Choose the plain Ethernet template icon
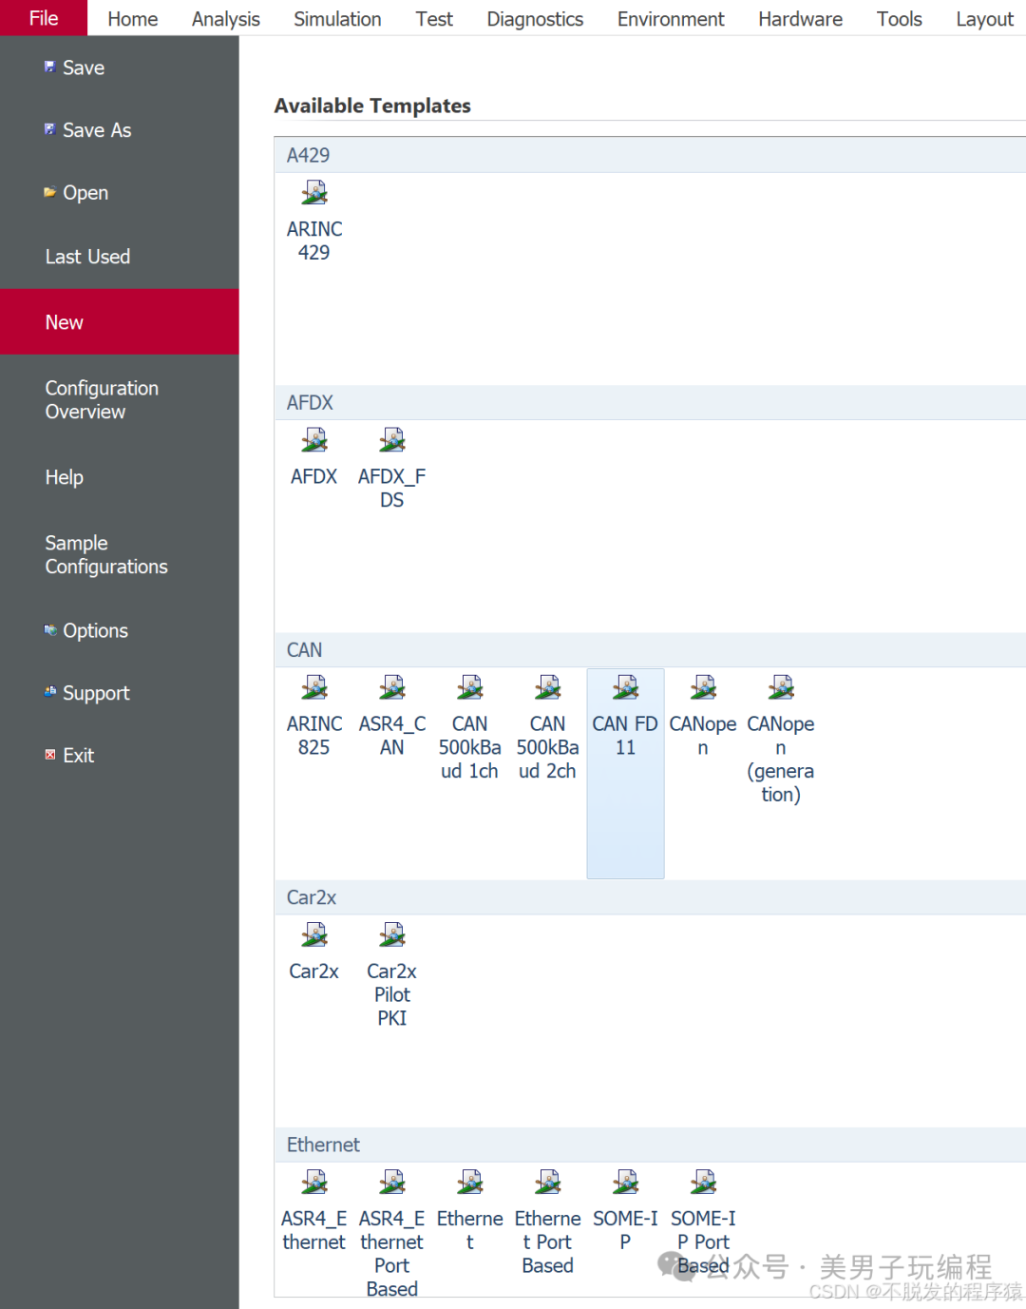 point(470,1183)
